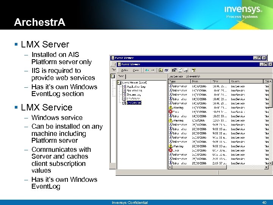Click the console tree icon in the back window

(113, 76)
